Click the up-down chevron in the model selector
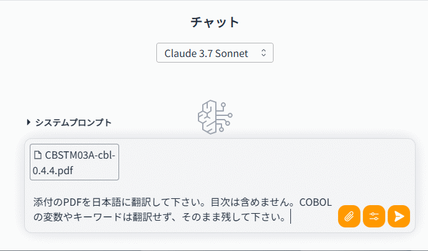The height and width of the screenshot is (251, 428). [264, 53]
